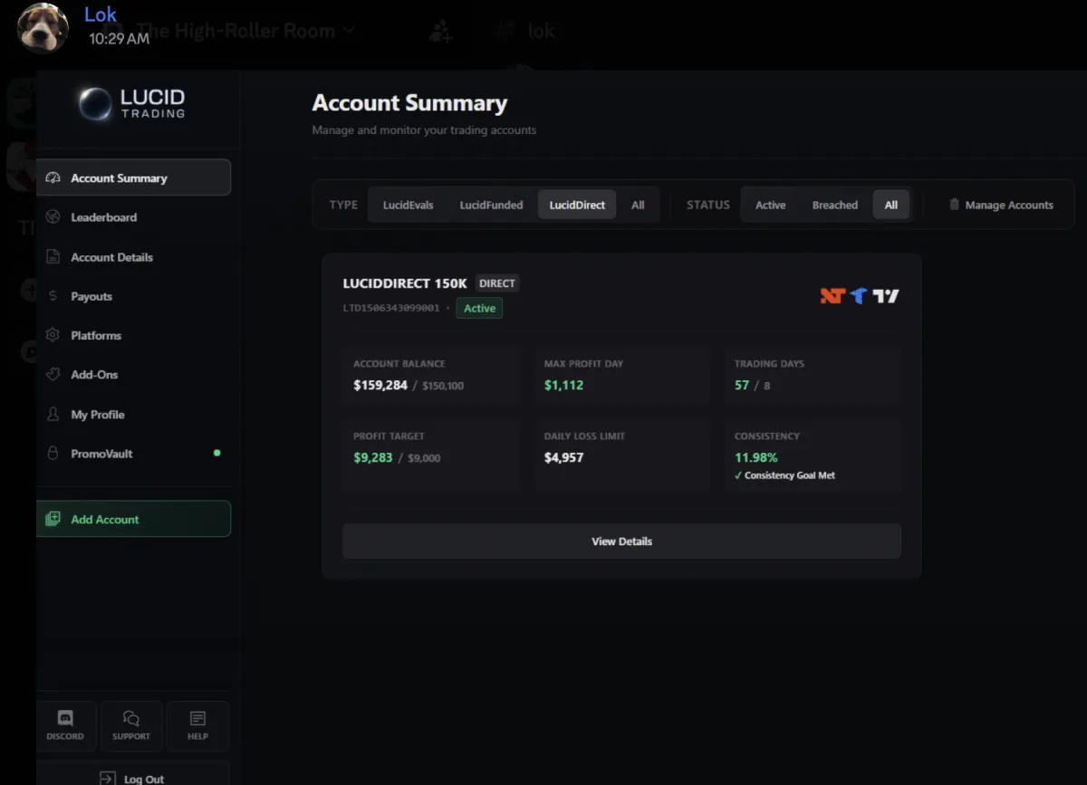Click the My Profile person icon
This screenshot has width=1087, height=785.
[53, 415]
